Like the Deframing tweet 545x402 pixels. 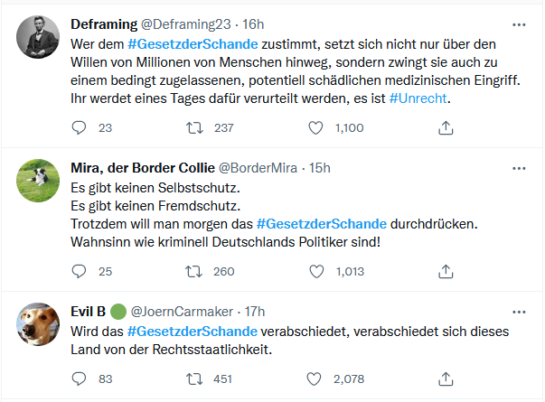pos(315,128)
